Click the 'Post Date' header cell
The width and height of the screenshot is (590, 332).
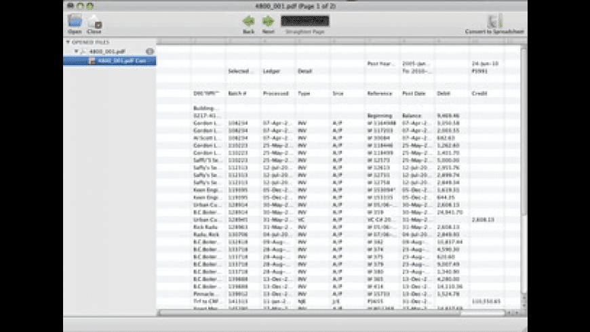414,94
